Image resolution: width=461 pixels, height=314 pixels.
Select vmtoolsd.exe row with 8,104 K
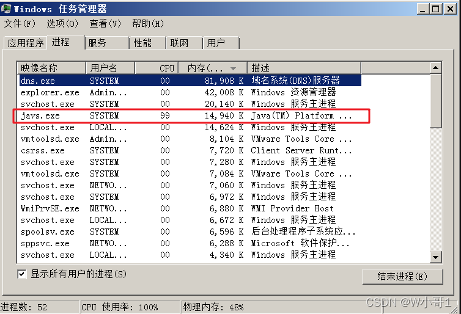(190, 139)
